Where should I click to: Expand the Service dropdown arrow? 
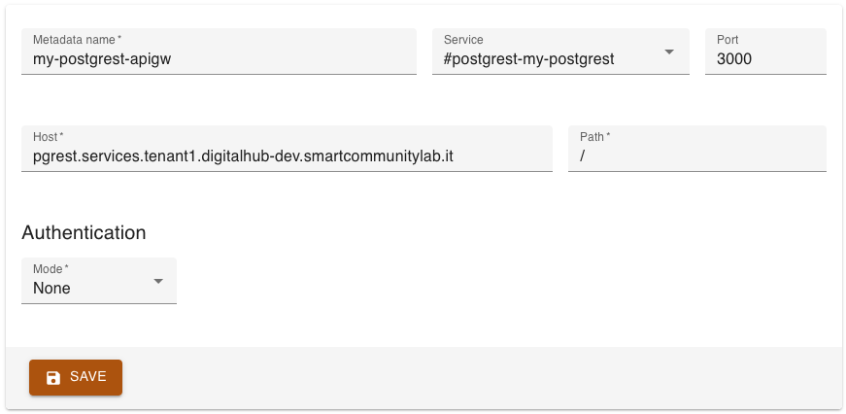[669, 52]
